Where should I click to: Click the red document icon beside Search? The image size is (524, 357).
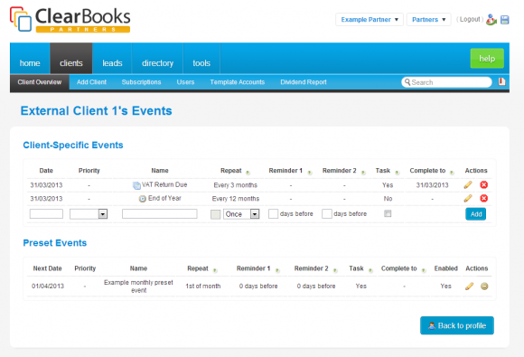click(x=501, y=81)
